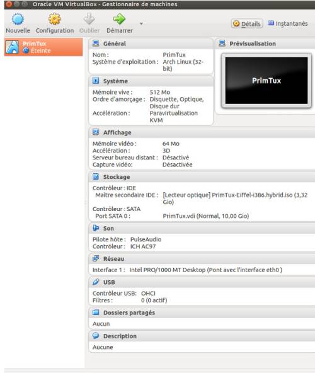Click the Serveur bureau distant Désactivé value
This screenshot has width=315, height=378.
(x=176, y=157)
